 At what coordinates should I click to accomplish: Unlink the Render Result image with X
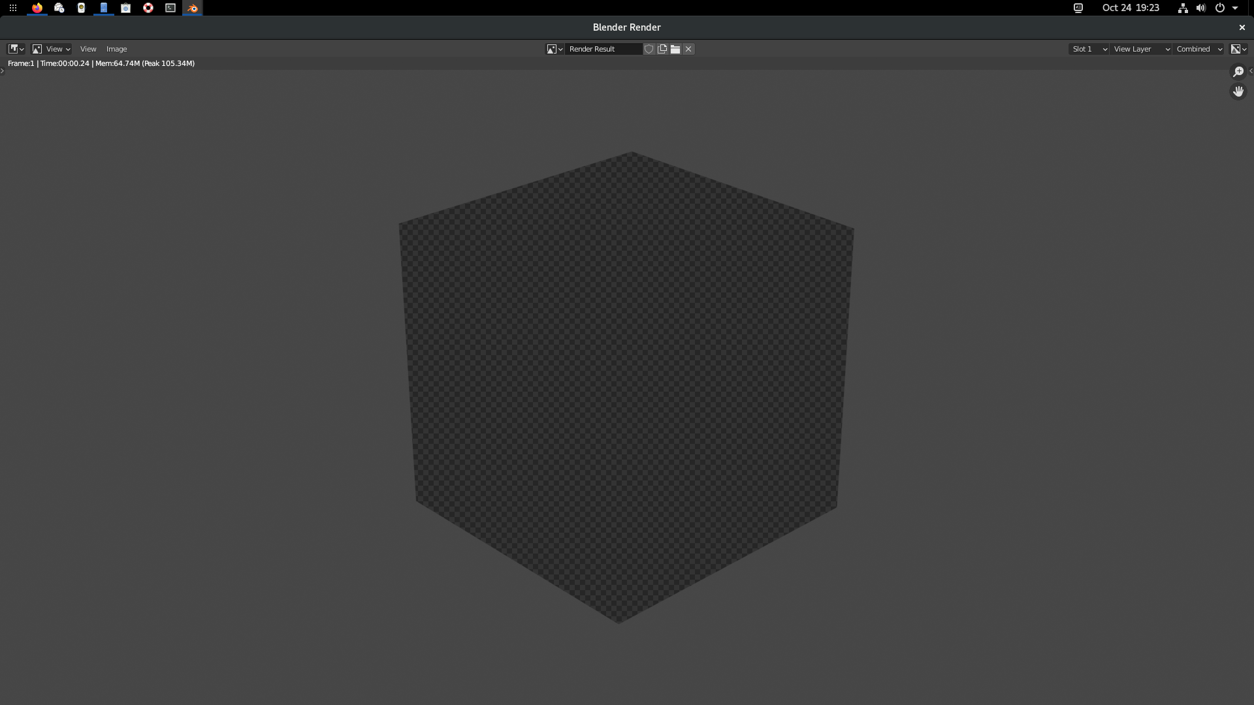click(688, 49)
